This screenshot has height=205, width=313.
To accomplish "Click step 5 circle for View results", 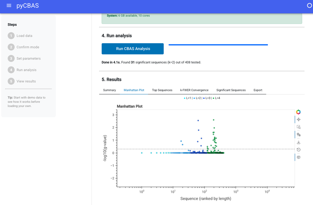I will (x=11, y=81).
